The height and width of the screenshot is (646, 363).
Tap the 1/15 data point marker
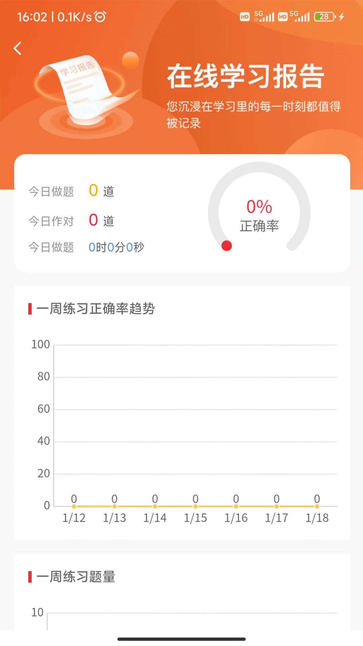tap(196, 506)
